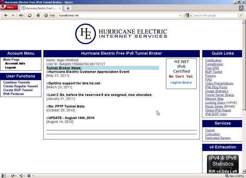The width and height of the screenshot is (246, 178).
Task: Open Global IPv6 Report link
Action: [218, 110]
